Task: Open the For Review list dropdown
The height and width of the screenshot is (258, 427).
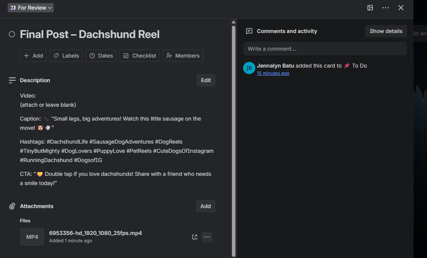Action: click(31, 8)
